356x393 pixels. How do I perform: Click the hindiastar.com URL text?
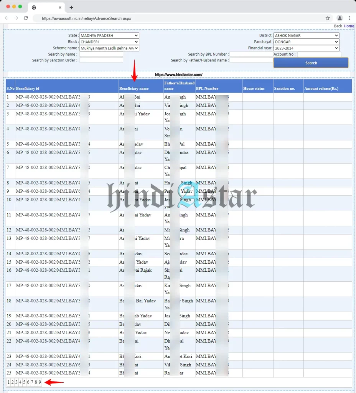pos(179,75)
